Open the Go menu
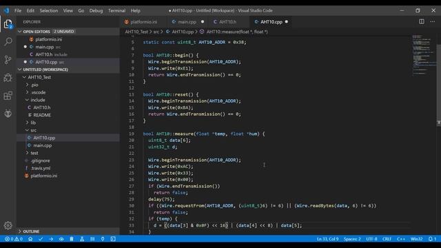This screenshot has height=248, width=441. point(81,10)
